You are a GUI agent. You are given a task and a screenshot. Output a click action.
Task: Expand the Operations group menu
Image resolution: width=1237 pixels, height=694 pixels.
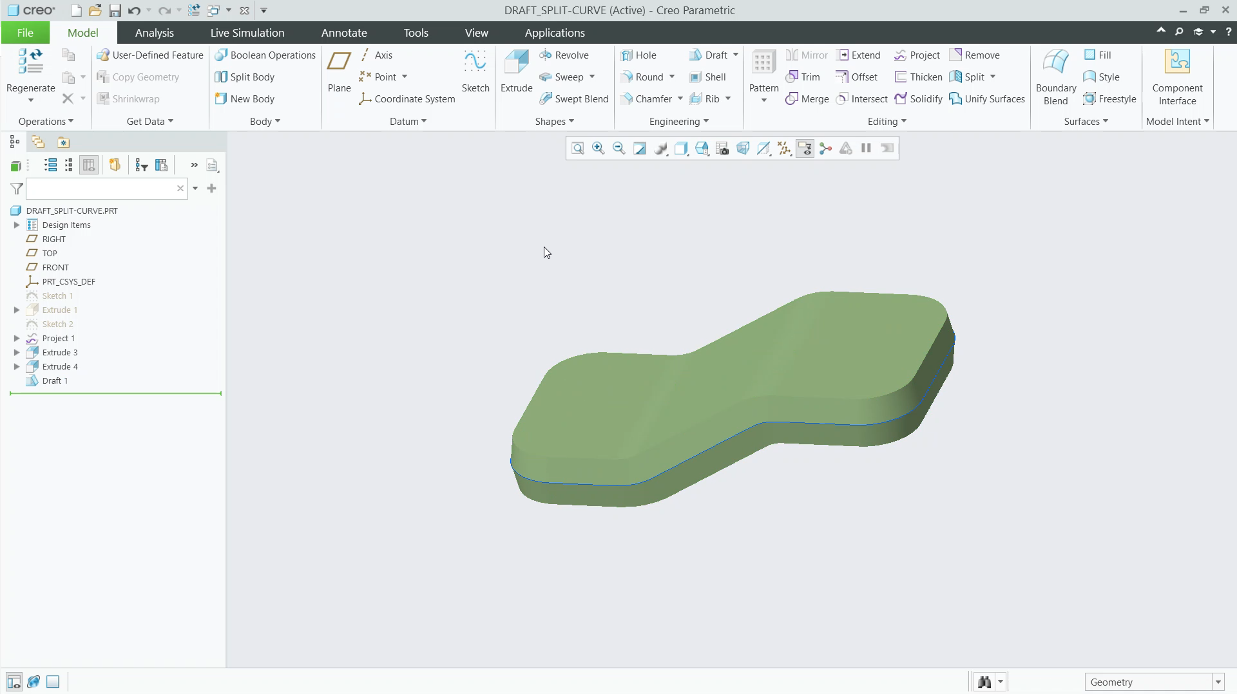click(46, 122)
